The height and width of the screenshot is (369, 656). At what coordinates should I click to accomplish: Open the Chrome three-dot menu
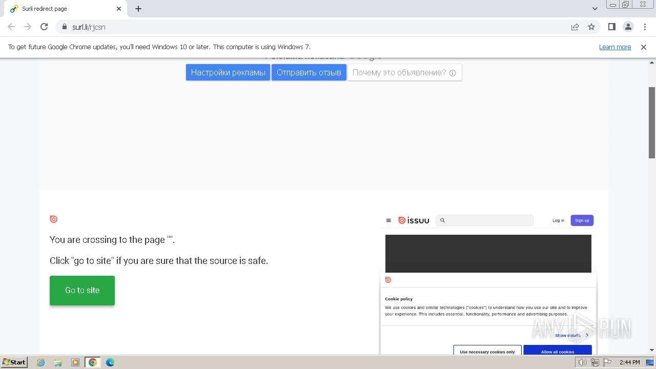point(644,27)
